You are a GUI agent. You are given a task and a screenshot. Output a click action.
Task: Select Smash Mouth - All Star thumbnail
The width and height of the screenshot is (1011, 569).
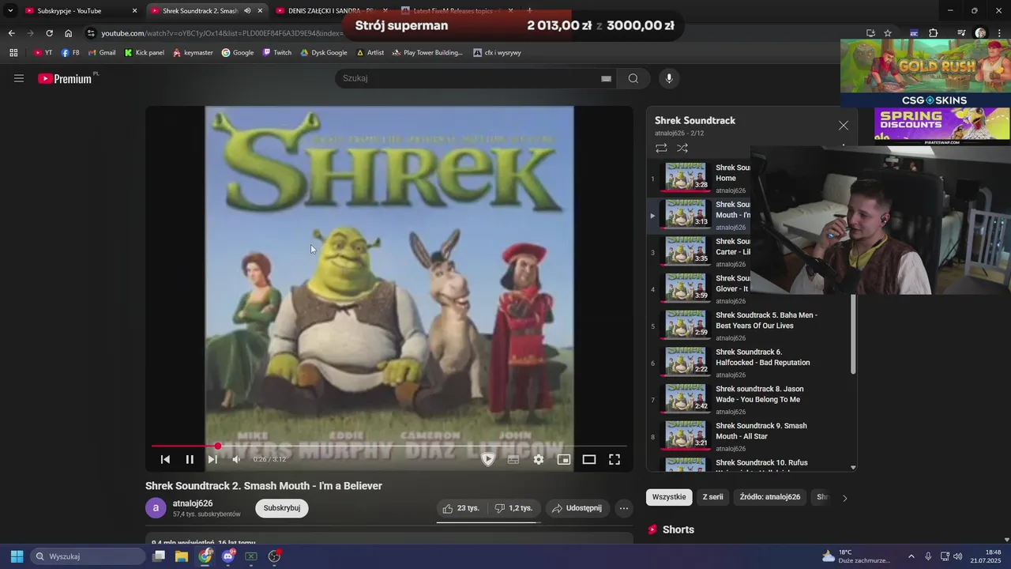(686, 436)
